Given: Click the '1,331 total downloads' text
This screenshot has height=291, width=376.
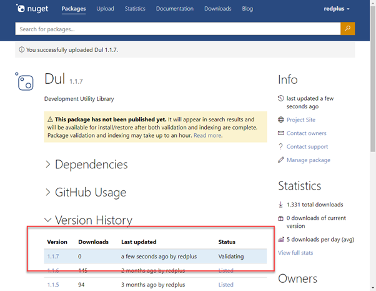Looking at the screenshot, I should point(315,205).
